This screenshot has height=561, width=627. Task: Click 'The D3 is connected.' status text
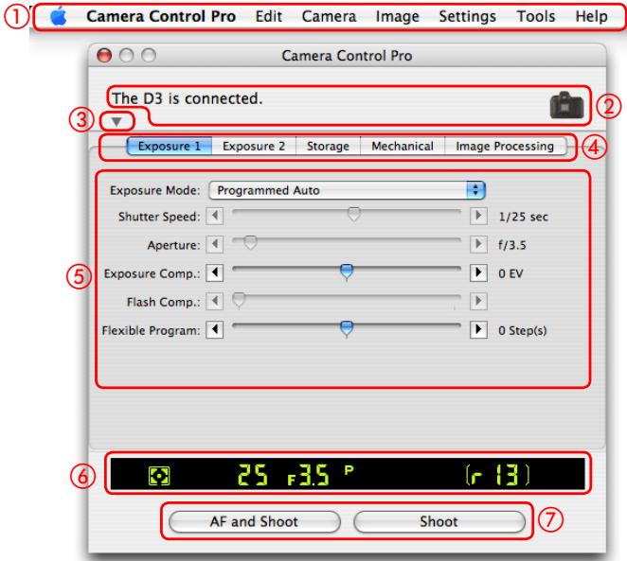(x=188, y=98)
